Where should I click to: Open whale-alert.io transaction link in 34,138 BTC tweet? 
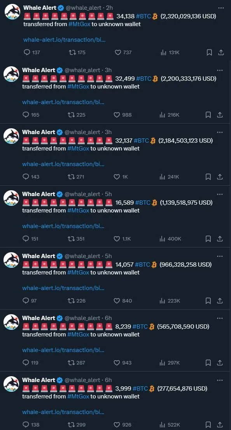point(64,39)
